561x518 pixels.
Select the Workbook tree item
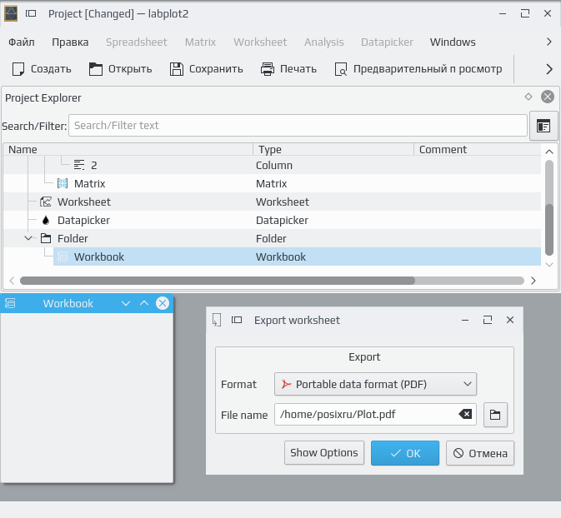point(99,257)
